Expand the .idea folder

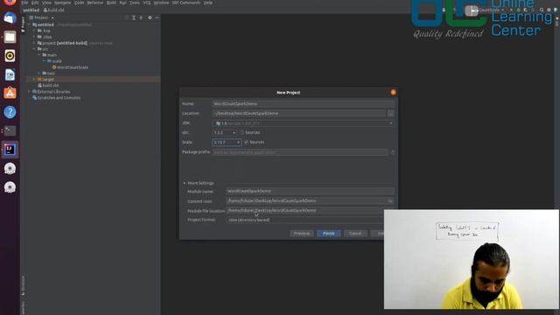34,37
